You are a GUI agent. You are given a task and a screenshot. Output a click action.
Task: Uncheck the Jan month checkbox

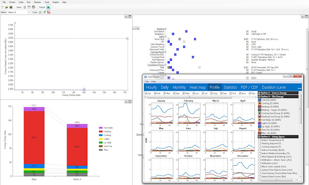click(146, 93)
